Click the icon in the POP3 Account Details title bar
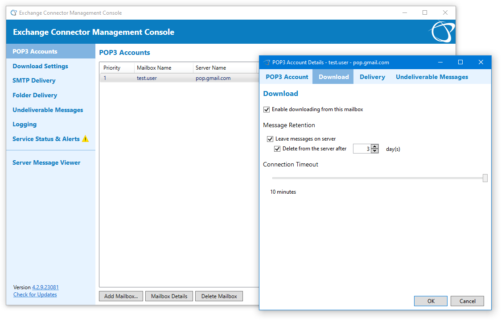Image resolution: width=501 pixels, height=320 pixels. (x=267, y=62)
